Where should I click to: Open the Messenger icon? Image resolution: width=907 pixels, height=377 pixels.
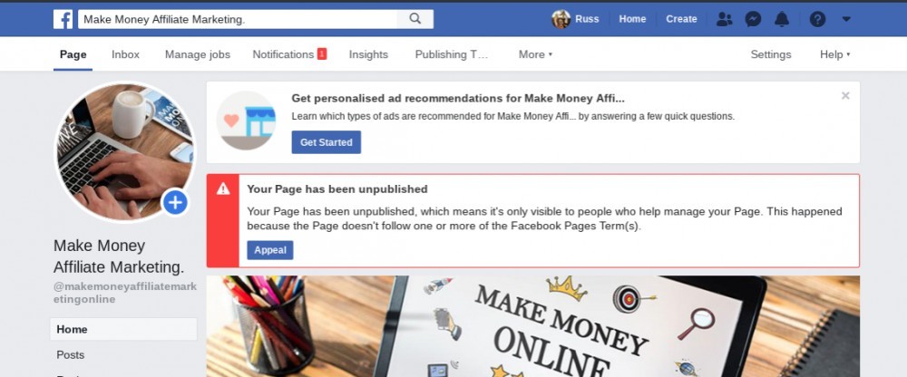click(x=753, y=19)
